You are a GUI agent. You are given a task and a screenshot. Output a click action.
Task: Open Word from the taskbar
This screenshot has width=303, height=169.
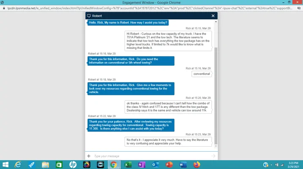pyautogui.click(x=183, y=164)
